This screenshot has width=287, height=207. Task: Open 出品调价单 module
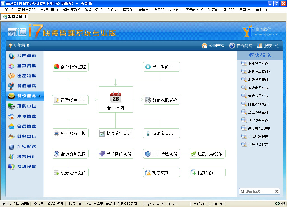coord(161,67)
